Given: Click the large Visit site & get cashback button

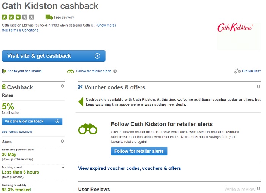Looking at the screenshot, I should (x=54, y=56).
